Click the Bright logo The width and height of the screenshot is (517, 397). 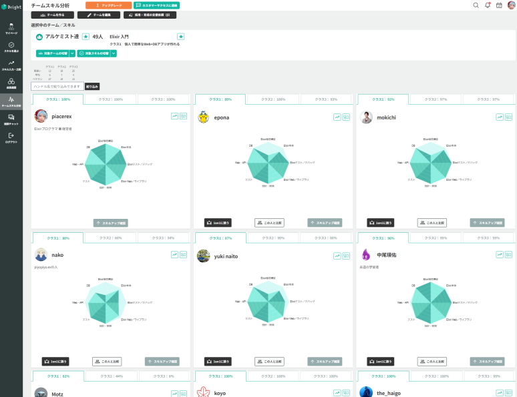11,7
